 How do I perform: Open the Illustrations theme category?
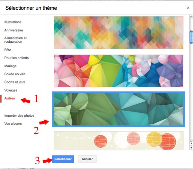pyautogui.click(x=13, y=22)
